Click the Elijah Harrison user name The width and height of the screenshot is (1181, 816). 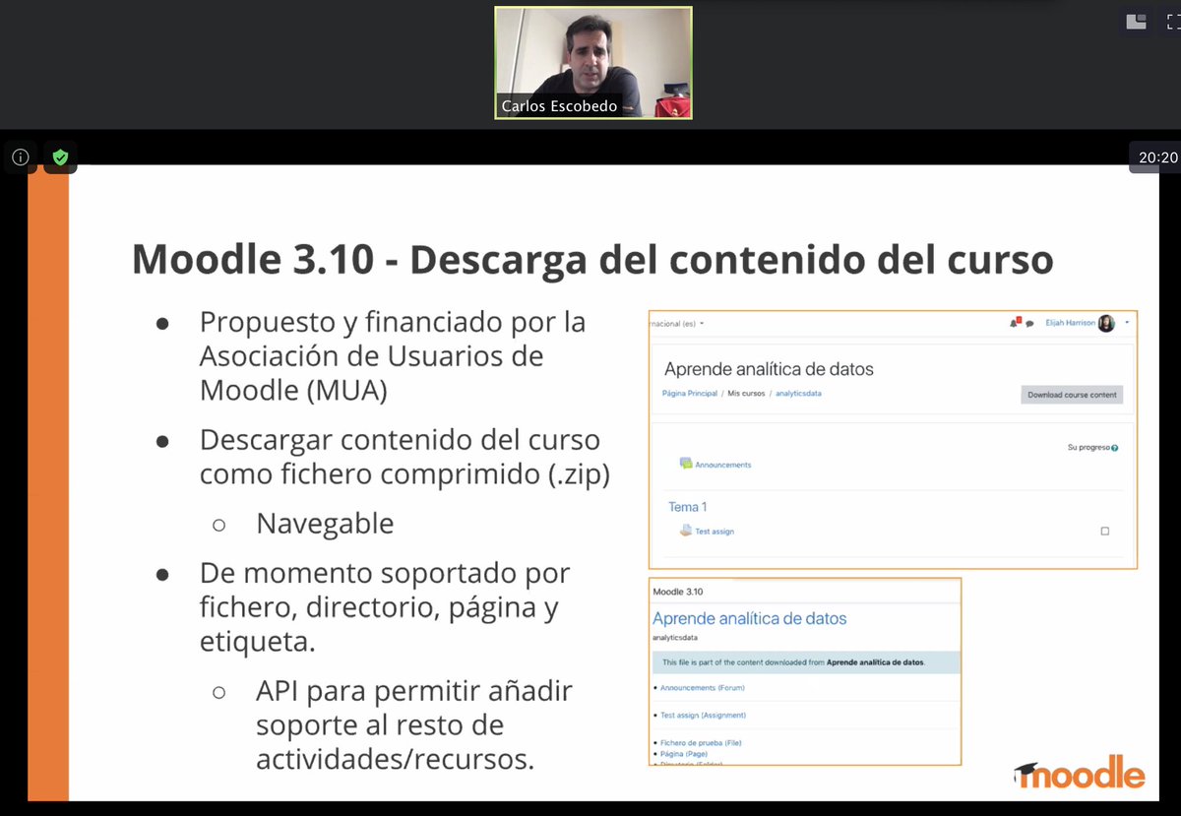click(x=1070, y=323)
